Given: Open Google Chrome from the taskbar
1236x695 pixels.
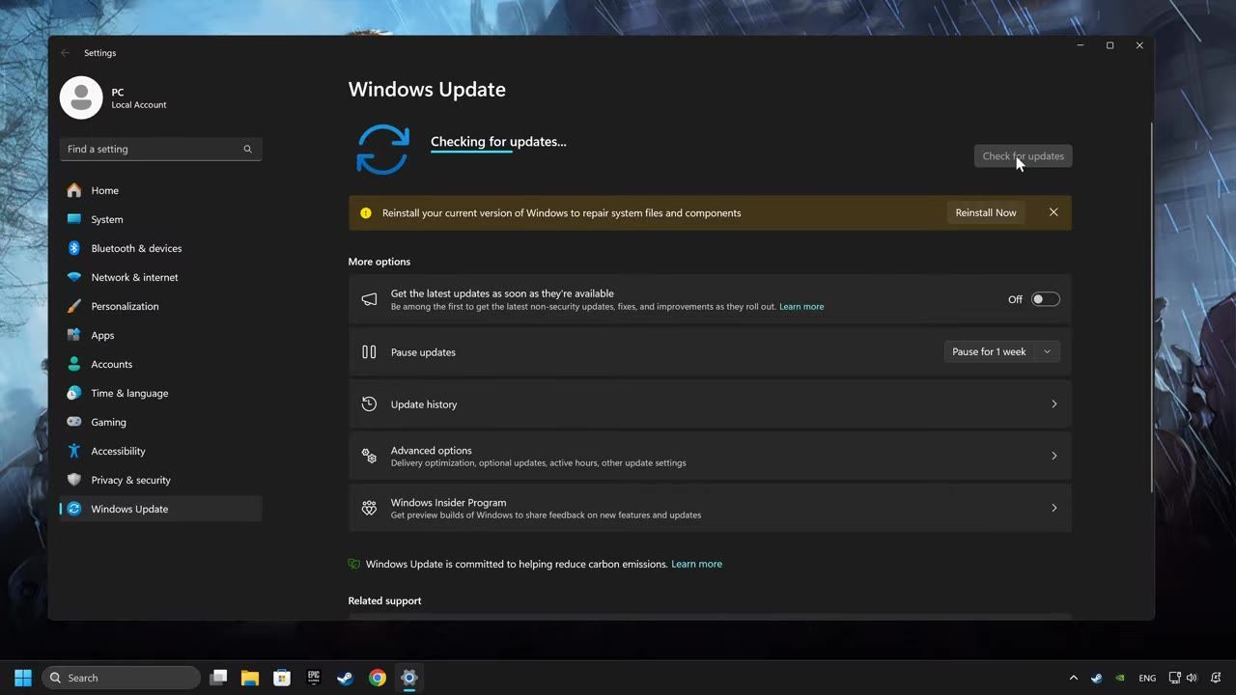Looking at the screenshot, I should 378,678.
